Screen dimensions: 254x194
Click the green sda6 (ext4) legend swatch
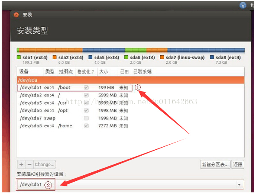click(126, 57)
